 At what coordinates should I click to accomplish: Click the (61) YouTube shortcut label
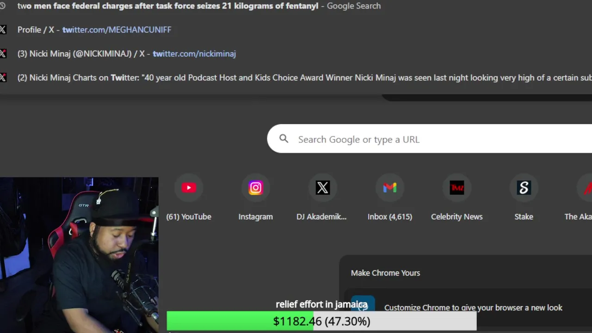pyautogui.click(x=189, y=216)
